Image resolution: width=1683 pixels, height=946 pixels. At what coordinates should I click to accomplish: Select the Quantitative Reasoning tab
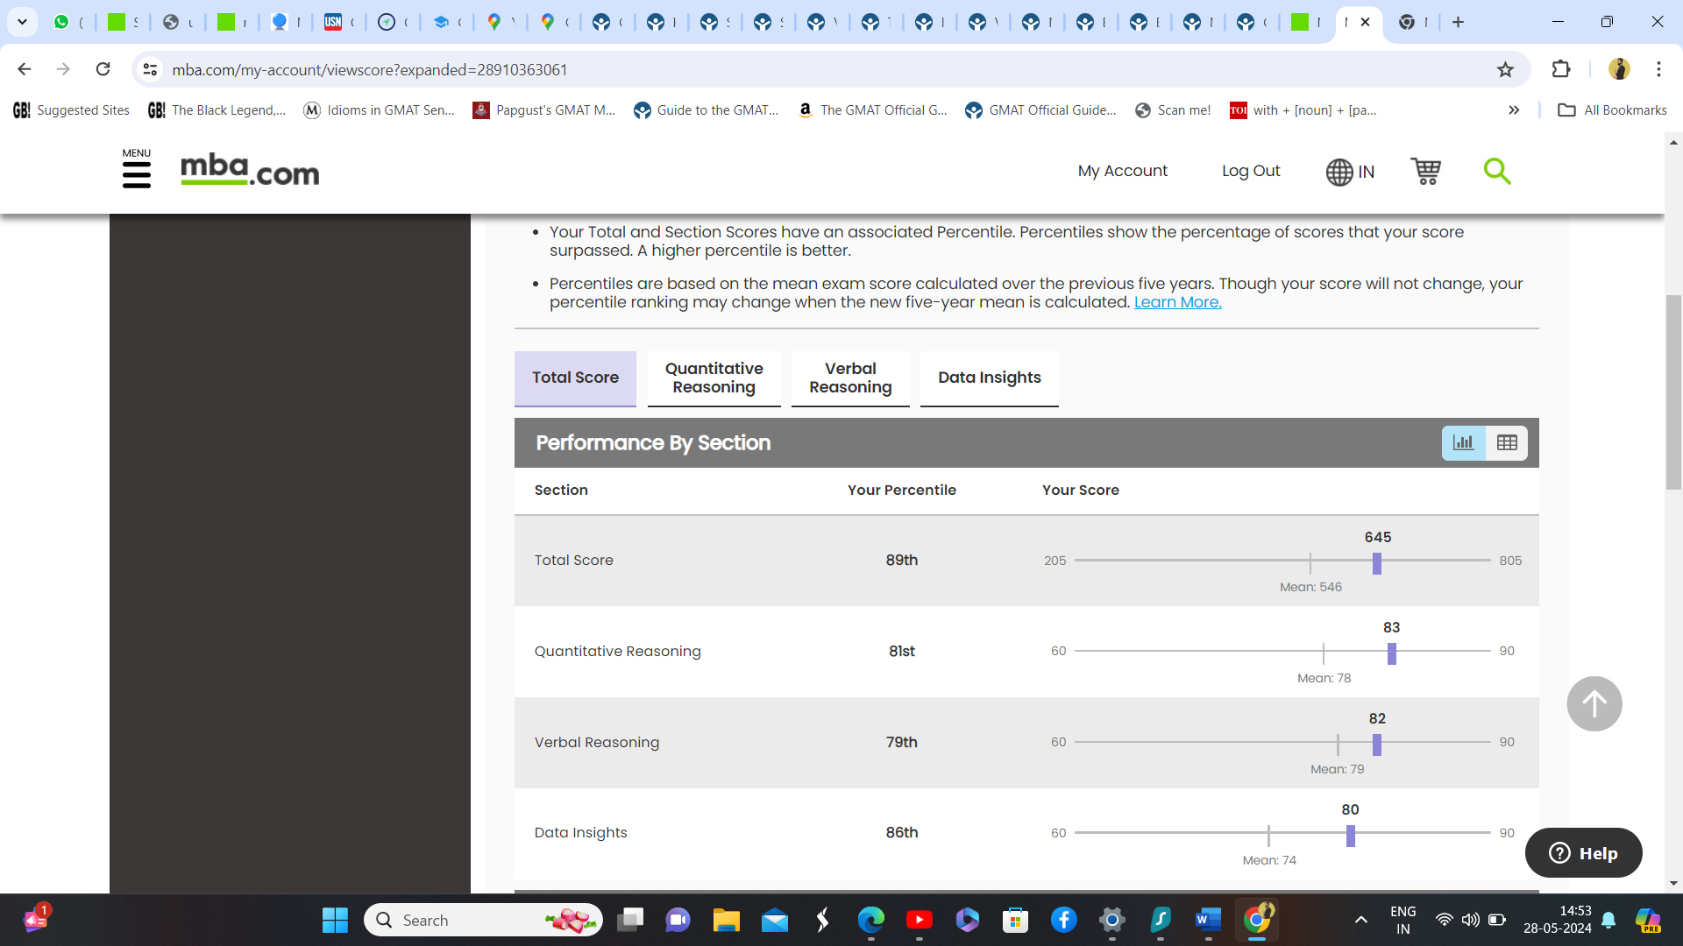(x=714, y=378)
